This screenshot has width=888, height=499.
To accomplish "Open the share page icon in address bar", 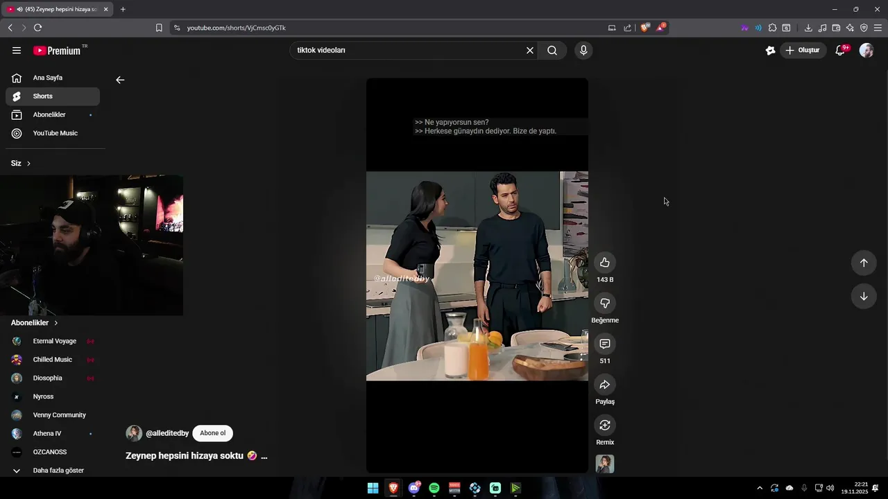I will pyautogui.click(x=628, y=28).
